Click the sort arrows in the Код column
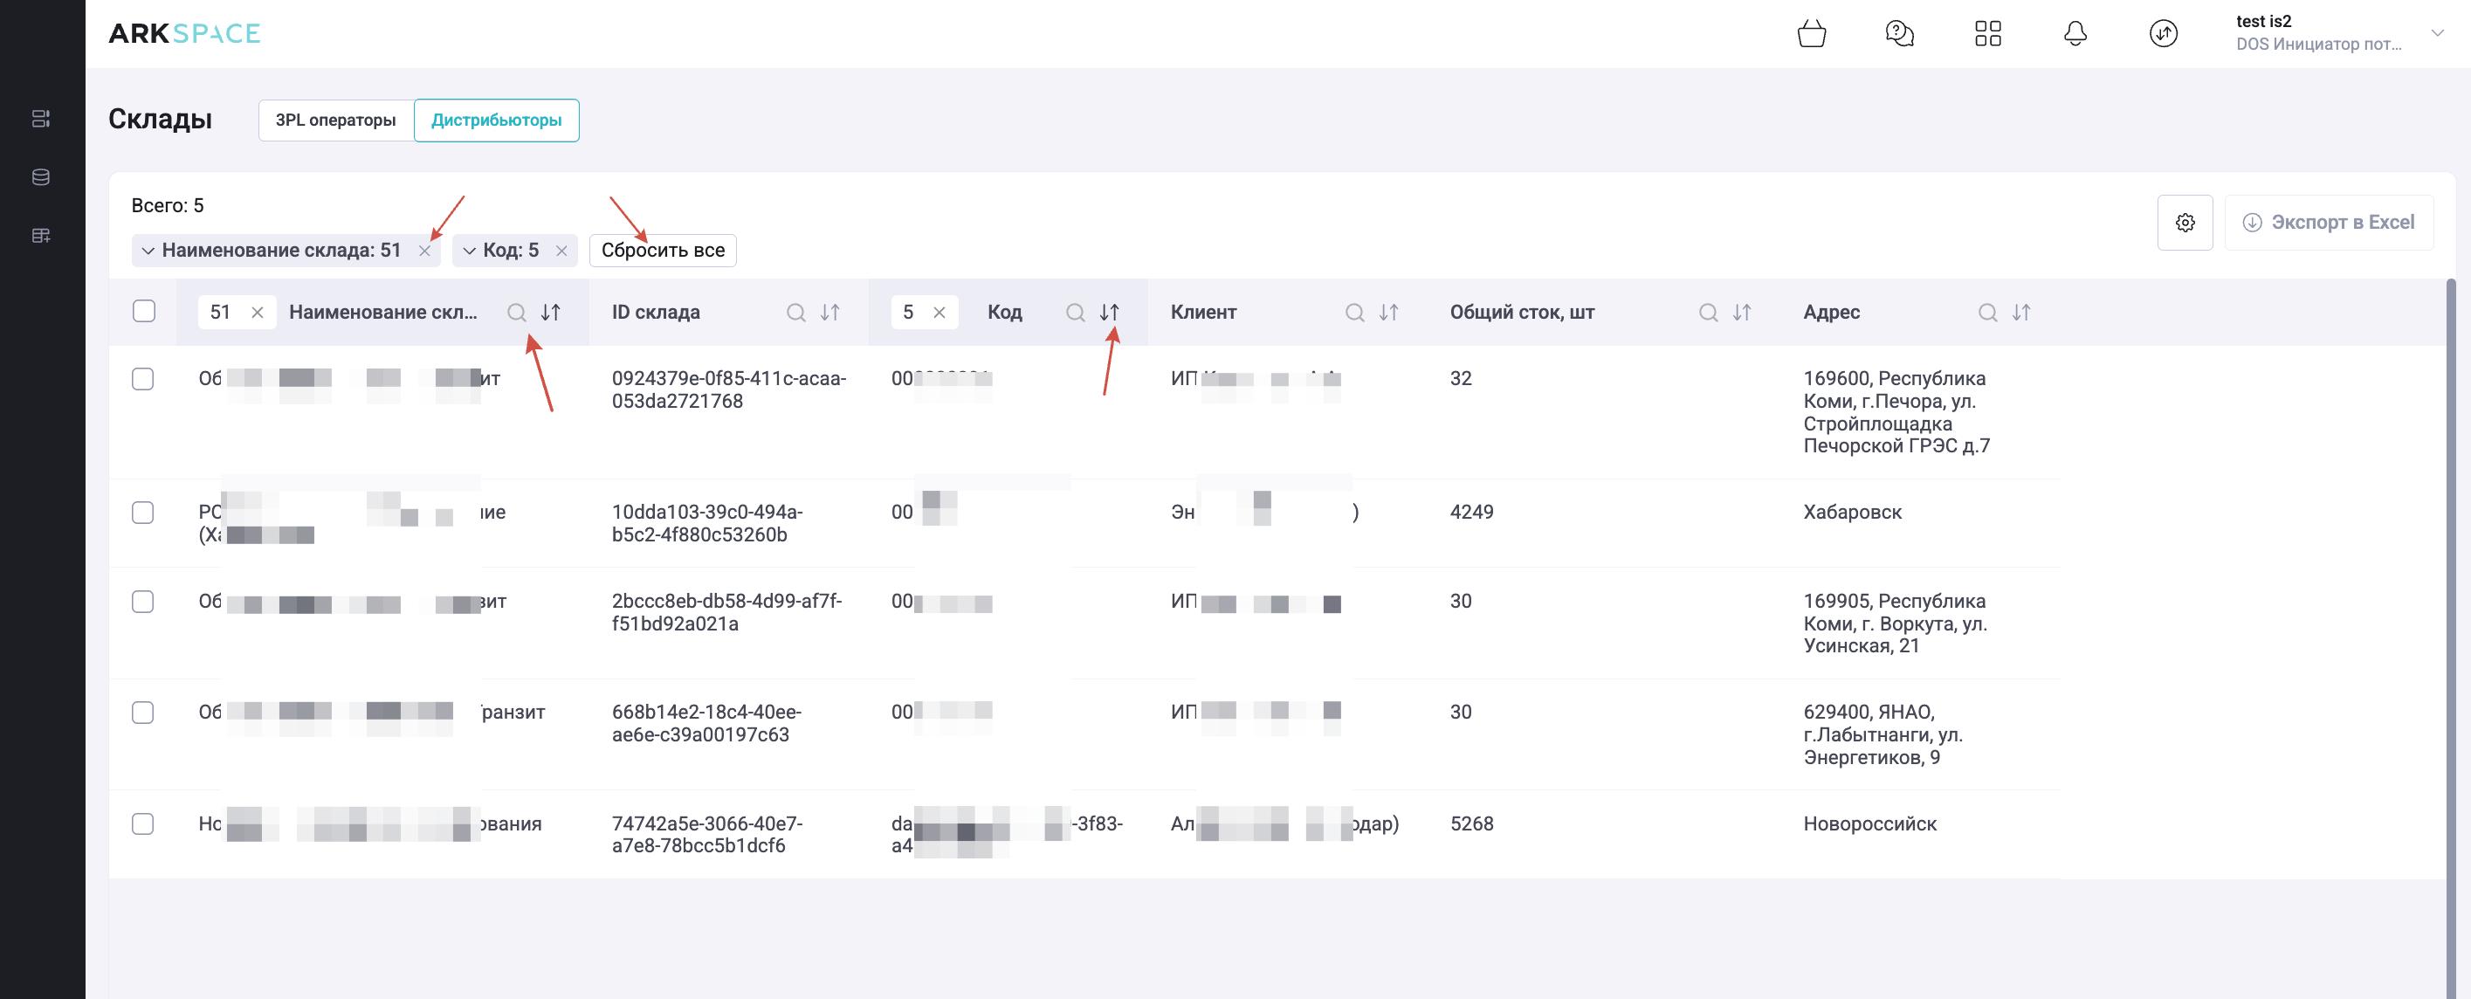The width and height of the screenshot is (2471, 999). (x=1109, y=313)
